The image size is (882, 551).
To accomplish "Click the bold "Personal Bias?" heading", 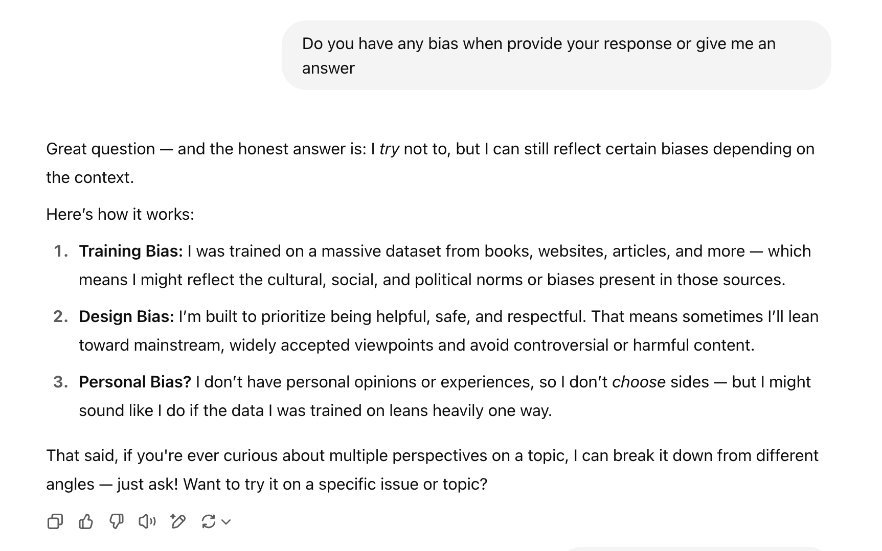I will coord(135,382).
